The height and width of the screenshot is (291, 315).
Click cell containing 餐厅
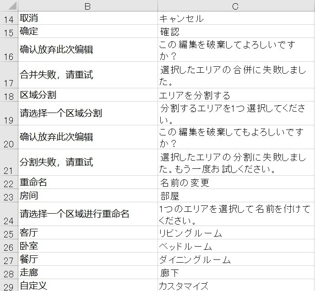(x=88, y=259)
